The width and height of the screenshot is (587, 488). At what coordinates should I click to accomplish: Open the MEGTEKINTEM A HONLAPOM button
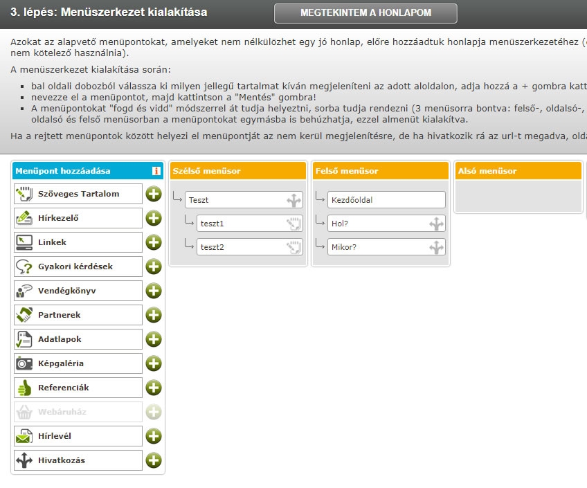pyautogui.click(x=365, y=13)
